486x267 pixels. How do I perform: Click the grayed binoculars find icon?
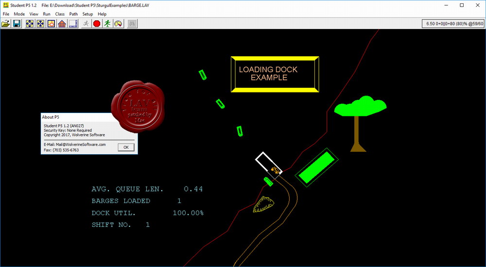coord(132,23)
